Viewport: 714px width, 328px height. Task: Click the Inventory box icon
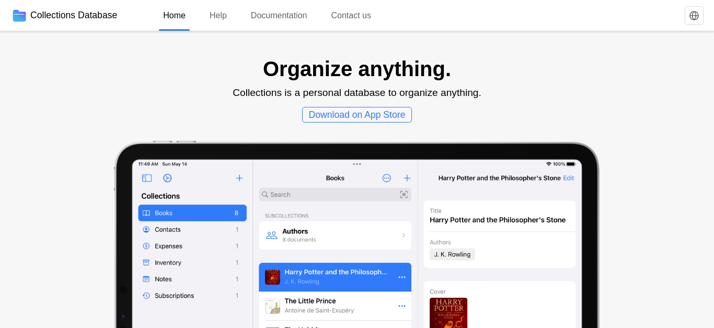pyautogui.click(x=146, y=263)
